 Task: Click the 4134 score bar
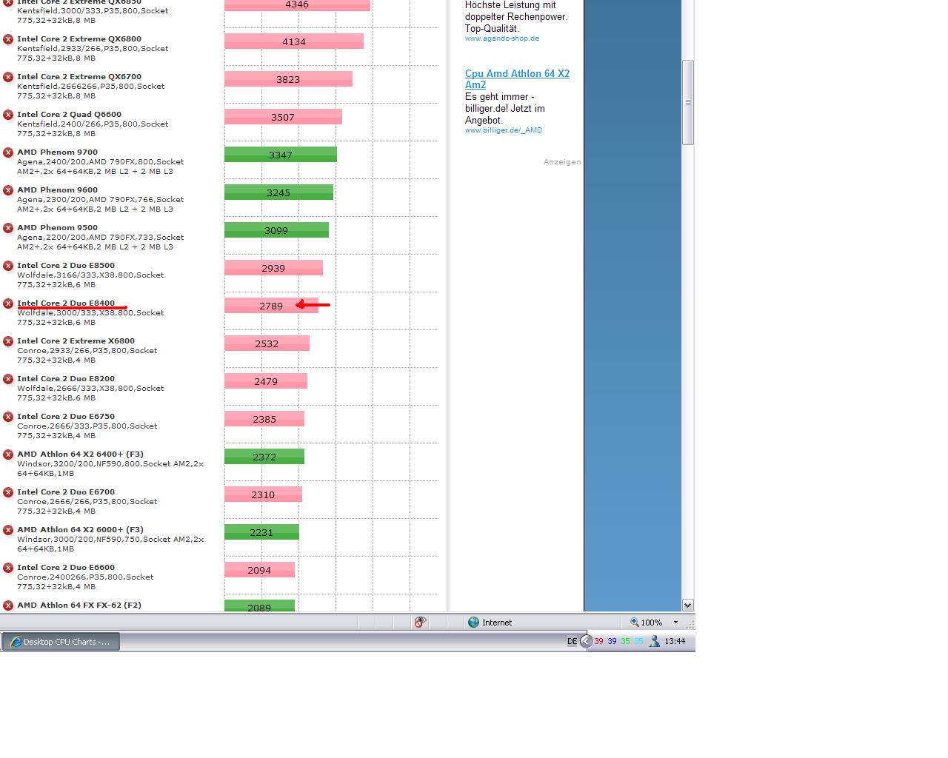tap(294, 41)
